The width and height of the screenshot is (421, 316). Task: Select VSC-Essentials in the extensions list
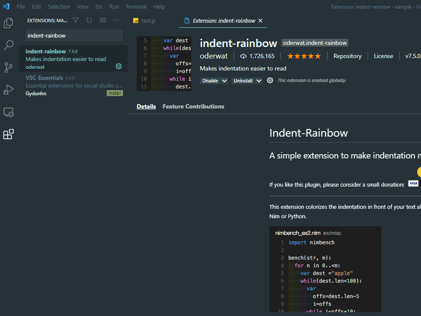tap(73, 85)
